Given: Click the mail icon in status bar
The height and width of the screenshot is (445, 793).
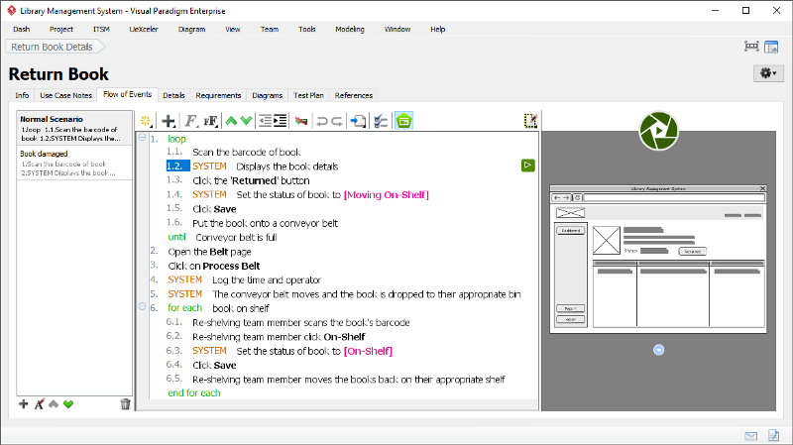Looking at the screenshot, I should click(751, 435).
